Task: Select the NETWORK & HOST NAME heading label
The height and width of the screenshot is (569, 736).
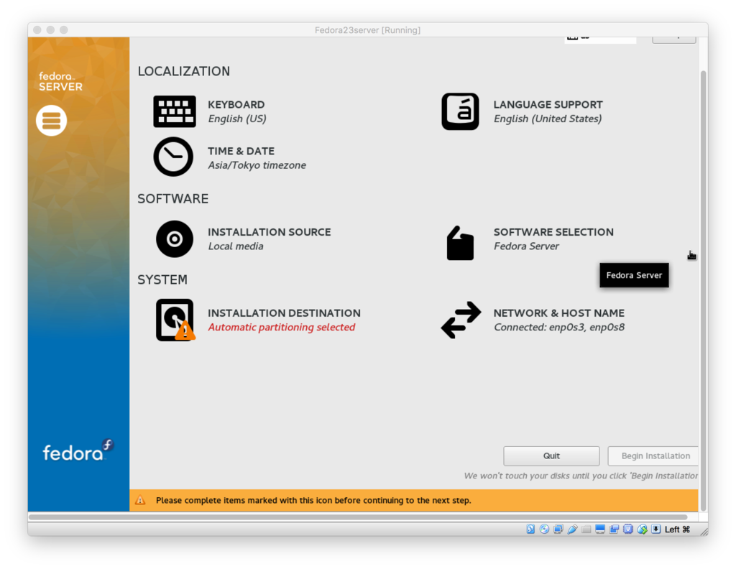Action: coord(558,313)
